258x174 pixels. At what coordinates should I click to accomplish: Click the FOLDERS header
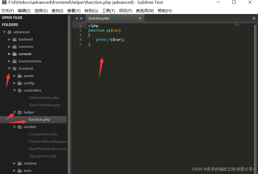pyautogui.click(x=10, y=25)
